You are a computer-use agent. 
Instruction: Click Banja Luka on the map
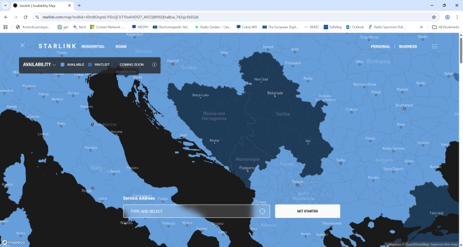200,95
